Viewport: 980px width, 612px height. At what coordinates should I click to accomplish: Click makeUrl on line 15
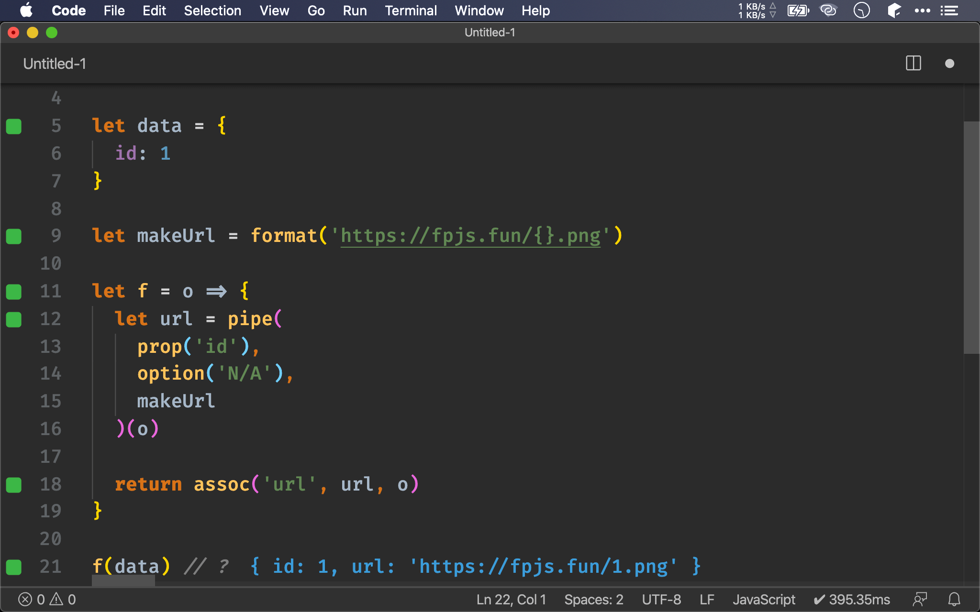point(176,401)
